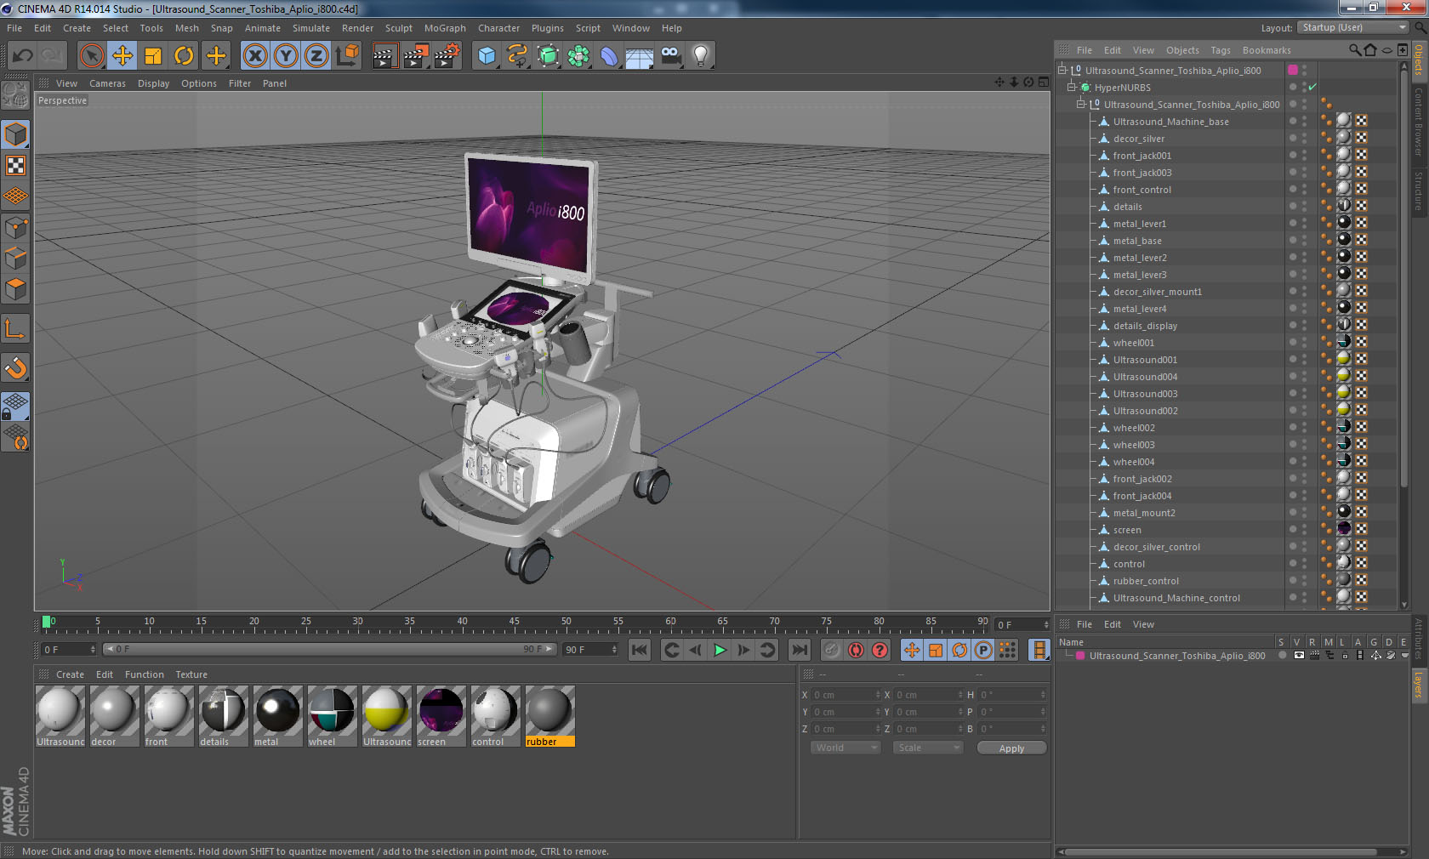
Task: Click the current frame field 0 F
Action: click(x=69, y=650)
